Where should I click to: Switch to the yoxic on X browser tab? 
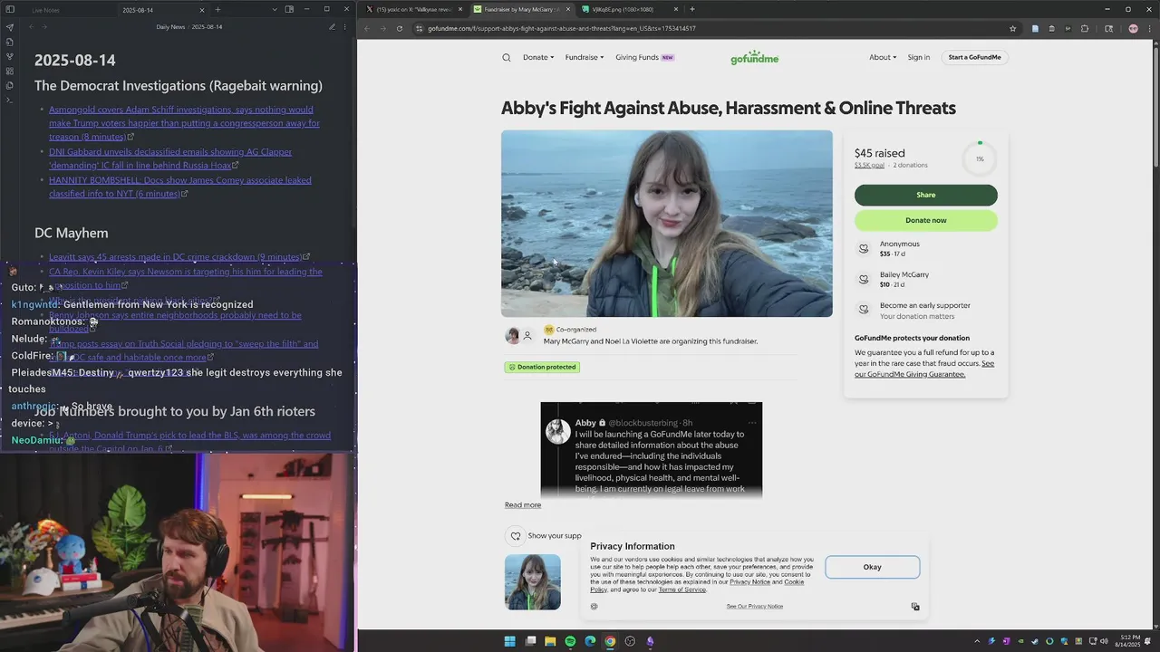pos(413,9)
